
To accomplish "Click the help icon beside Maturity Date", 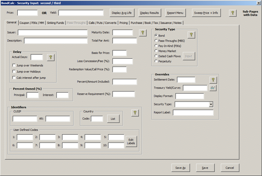I will (x=143, y=33).
